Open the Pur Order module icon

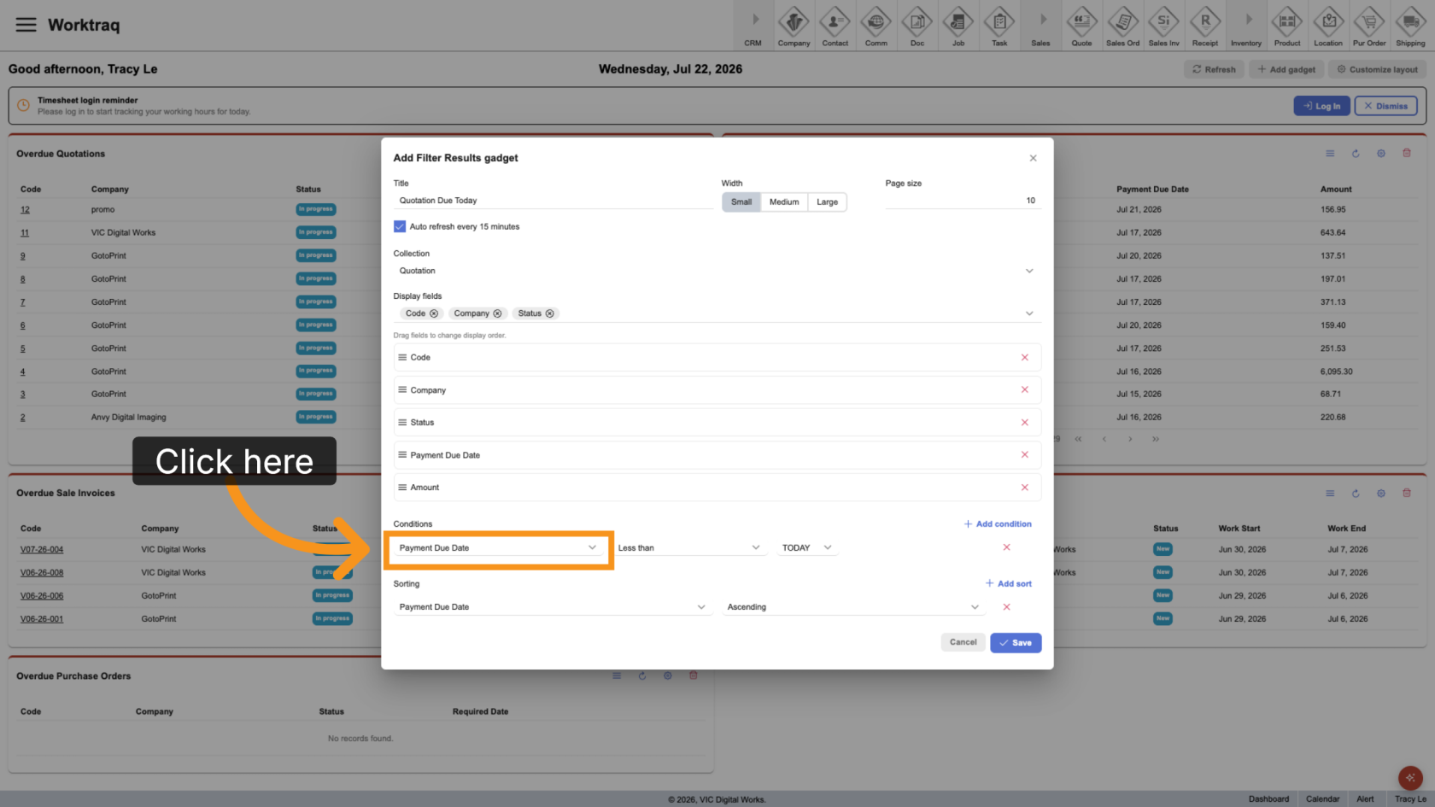[x=1369, y=26]
